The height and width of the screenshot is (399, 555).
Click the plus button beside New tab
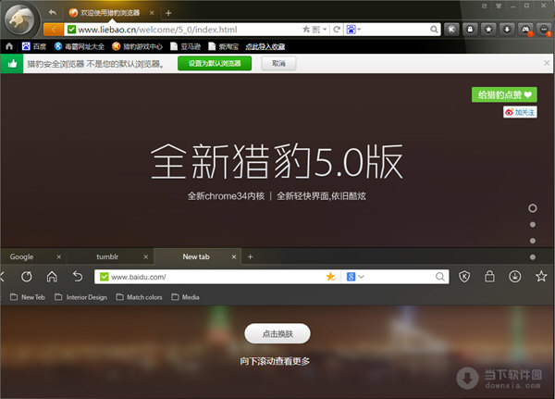(x=251, y=257)
